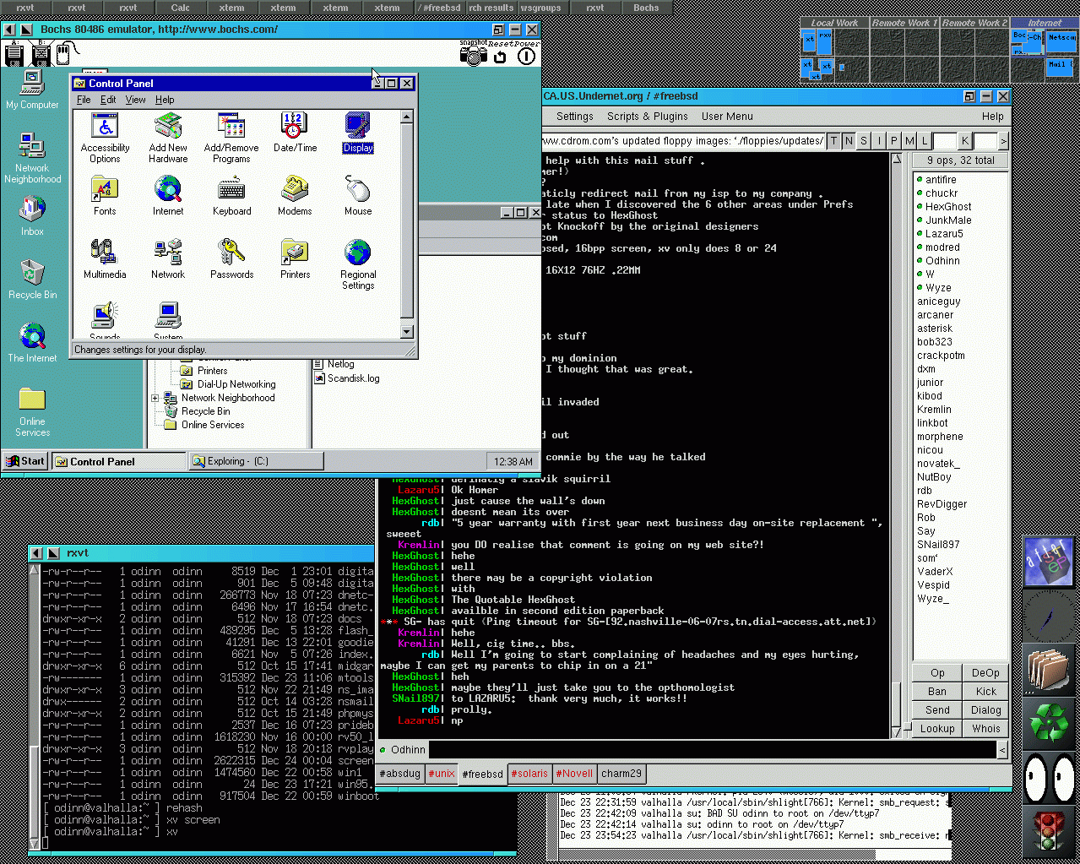The width and height of the screenshot is (1080, 864).
Task: Switch to the #unix channel tab
Action: click(441, 774)
